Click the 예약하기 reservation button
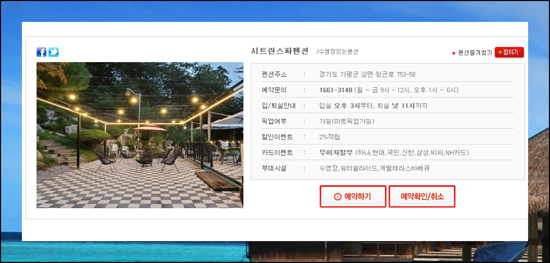Image resolution: width=550 pixels, height=263 pixels. click(x=353, y=196)
